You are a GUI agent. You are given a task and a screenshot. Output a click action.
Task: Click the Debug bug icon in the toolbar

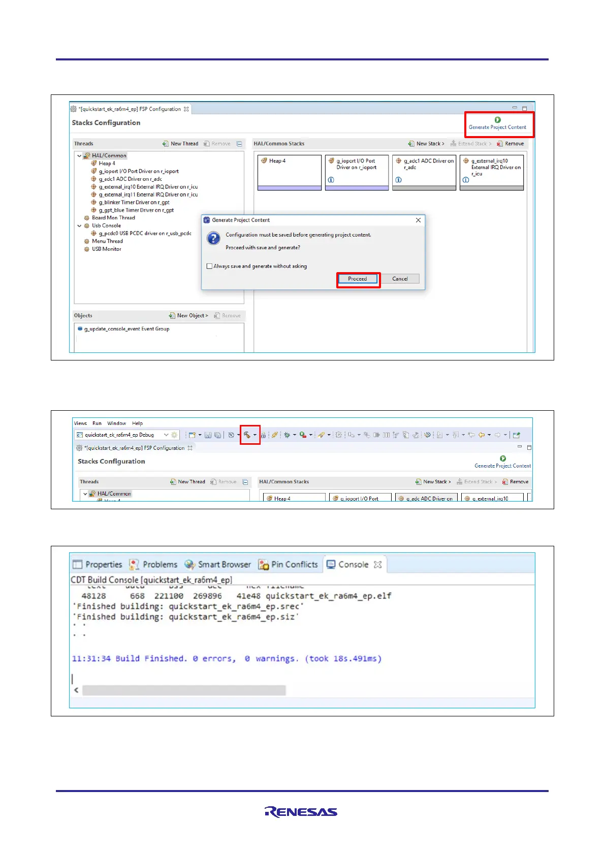point(287,435)
